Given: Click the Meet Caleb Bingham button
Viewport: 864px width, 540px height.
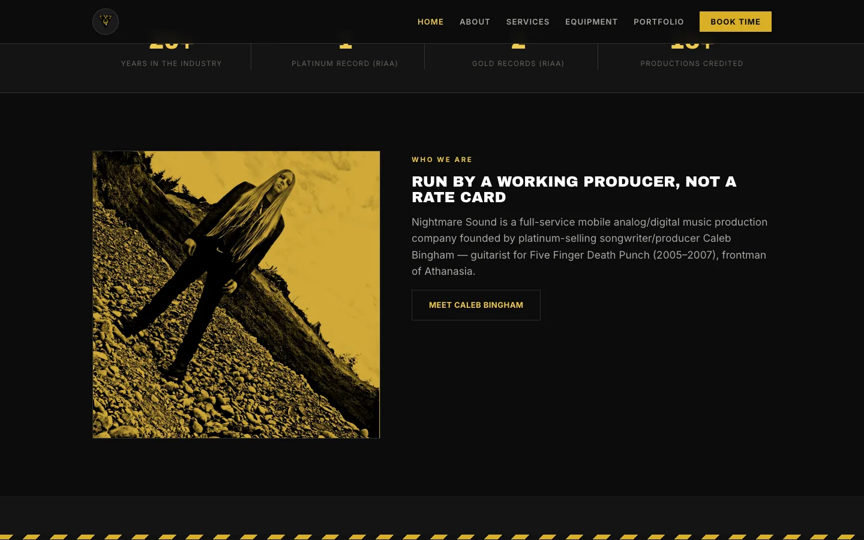Looking at the screenshot, I should 476,305.
